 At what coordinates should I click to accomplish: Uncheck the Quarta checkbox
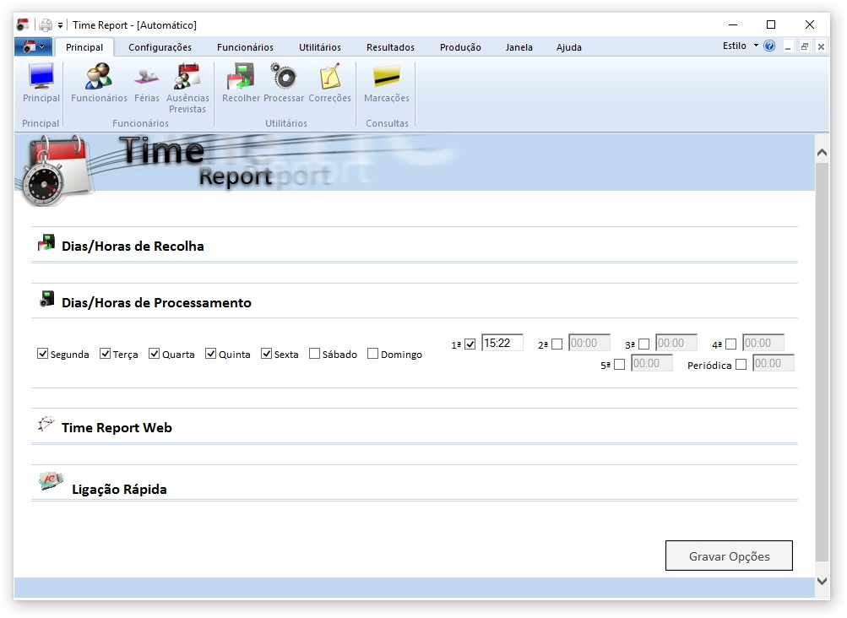point(155,354)
